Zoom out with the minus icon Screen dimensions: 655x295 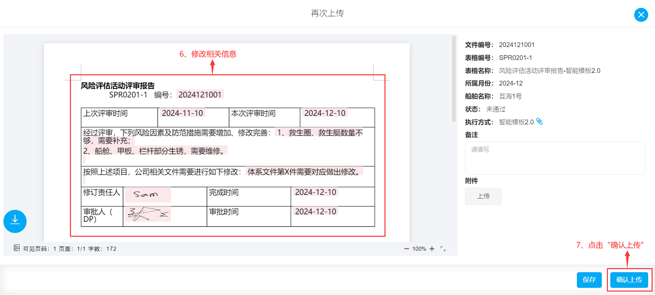[x=406, y=249]
